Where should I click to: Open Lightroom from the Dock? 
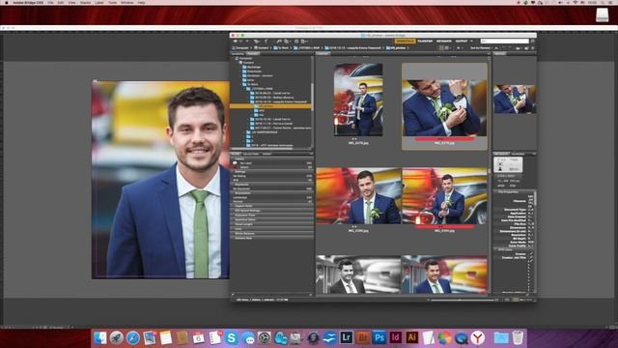[x=347, y=337]
